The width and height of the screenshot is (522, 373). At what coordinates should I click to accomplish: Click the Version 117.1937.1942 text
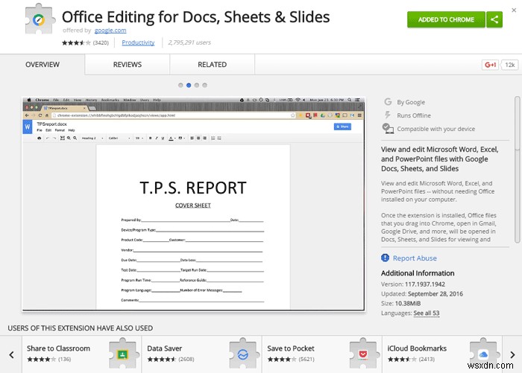[413, 284]
